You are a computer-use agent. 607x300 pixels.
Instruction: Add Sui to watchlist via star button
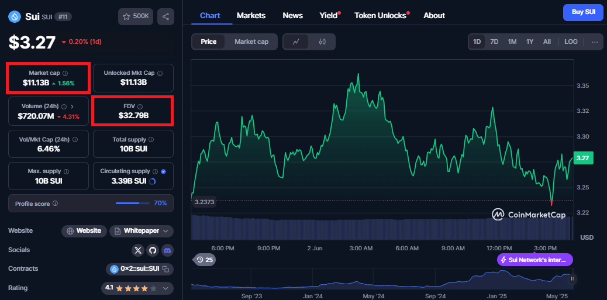click(136, 16)
